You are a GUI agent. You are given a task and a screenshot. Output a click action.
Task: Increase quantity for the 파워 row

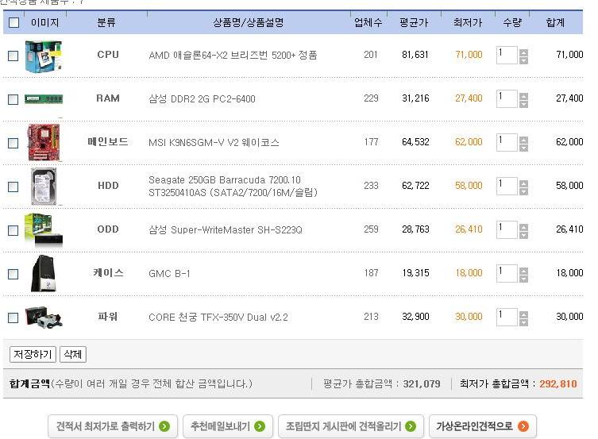tap(523, 315)
